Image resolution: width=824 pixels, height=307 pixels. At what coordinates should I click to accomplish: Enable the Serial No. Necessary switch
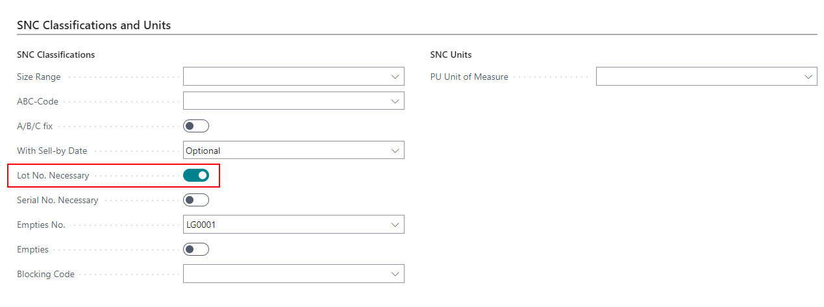196,200
